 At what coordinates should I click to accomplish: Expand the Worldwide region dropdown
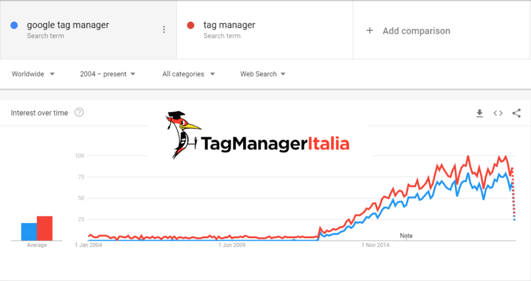click(33, 74)
